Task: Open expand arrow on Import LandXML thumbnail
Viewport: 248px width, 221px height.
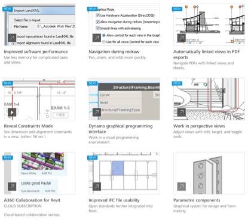Action: click(x=12, y=38)
